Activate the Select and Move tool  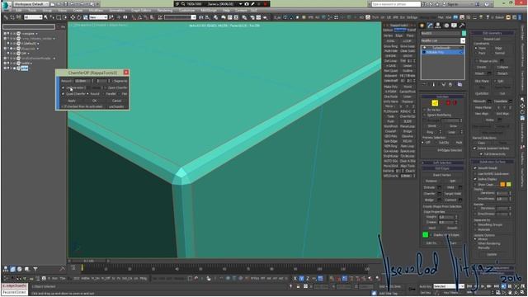73,16
